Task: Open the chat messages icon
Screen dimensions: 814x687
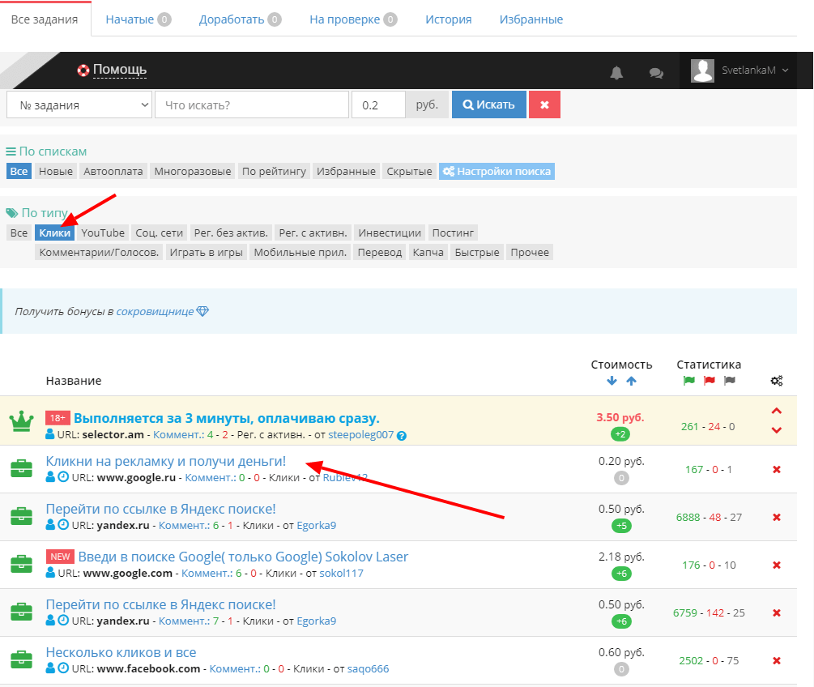Action: click(656, 73)
